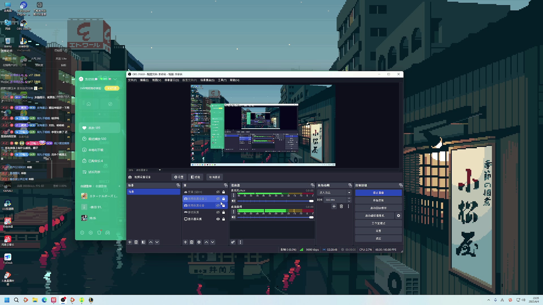Open source properties gear in Sources panel
The image size is (543, 305).
(x=199, y=242)
